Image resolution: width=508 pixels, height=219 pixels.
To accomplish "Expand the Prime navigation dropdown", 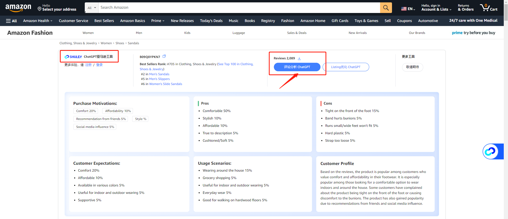I will 158,21.
